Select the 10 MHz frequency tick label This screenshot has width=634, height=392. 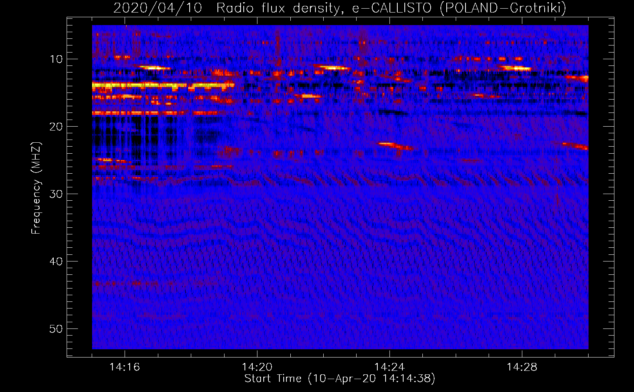click(56, 59)
